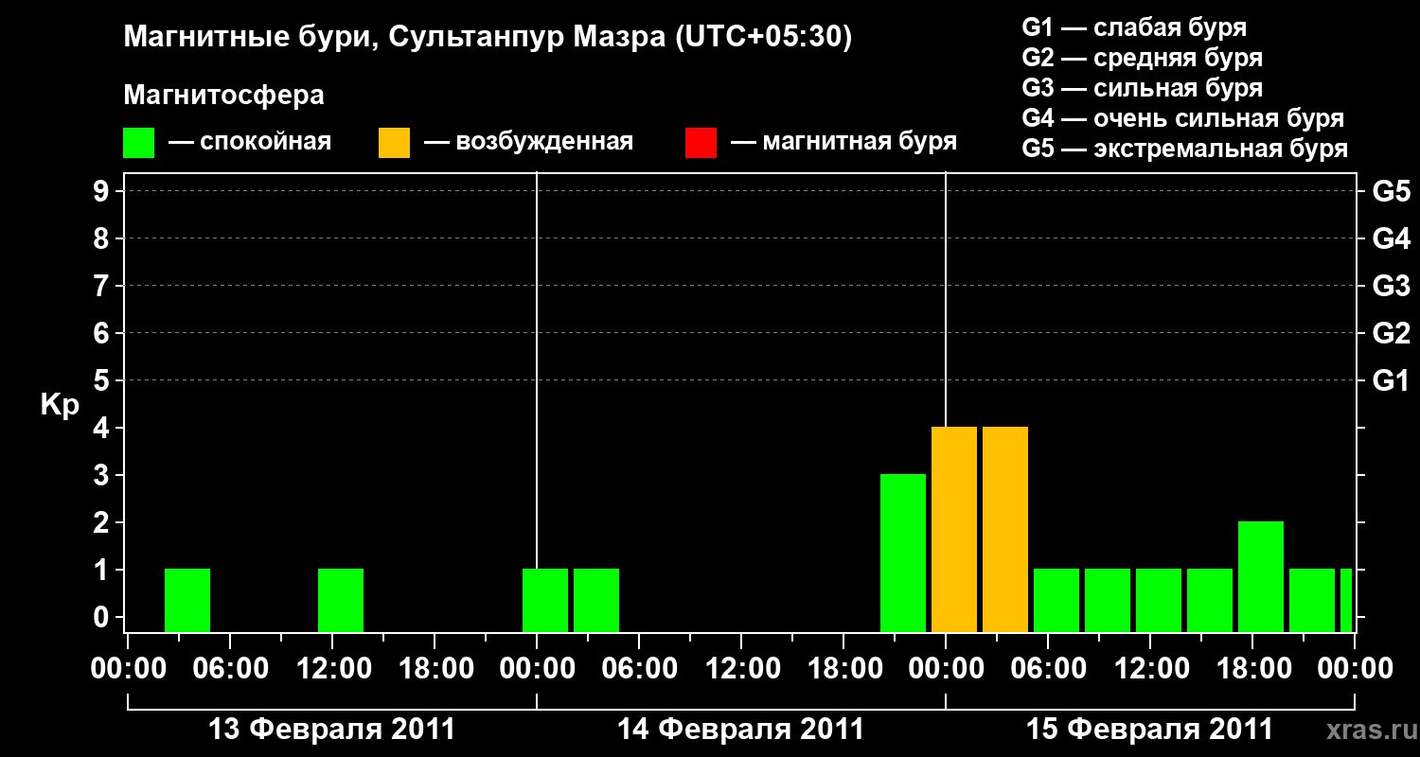Viewport: 1420px width, 757px height.
Task: Click the '06:00' time label of 15 February
Action: 1048,669
